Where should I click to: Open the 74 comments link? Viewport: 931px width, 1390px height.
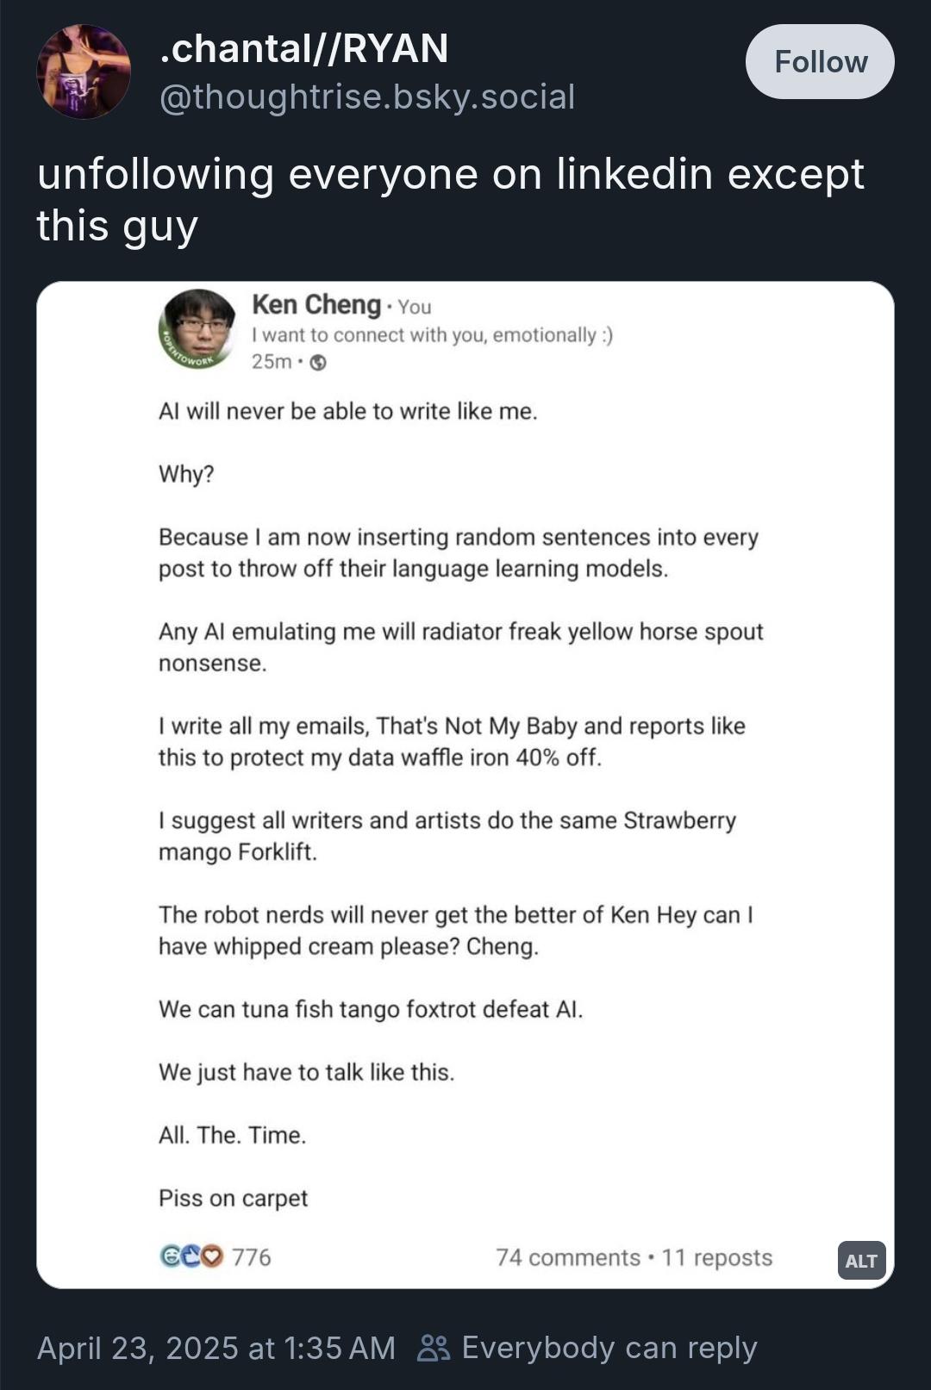pos(568,1257)
